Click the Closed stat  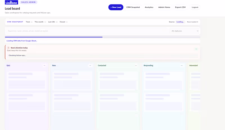(64, 22)
